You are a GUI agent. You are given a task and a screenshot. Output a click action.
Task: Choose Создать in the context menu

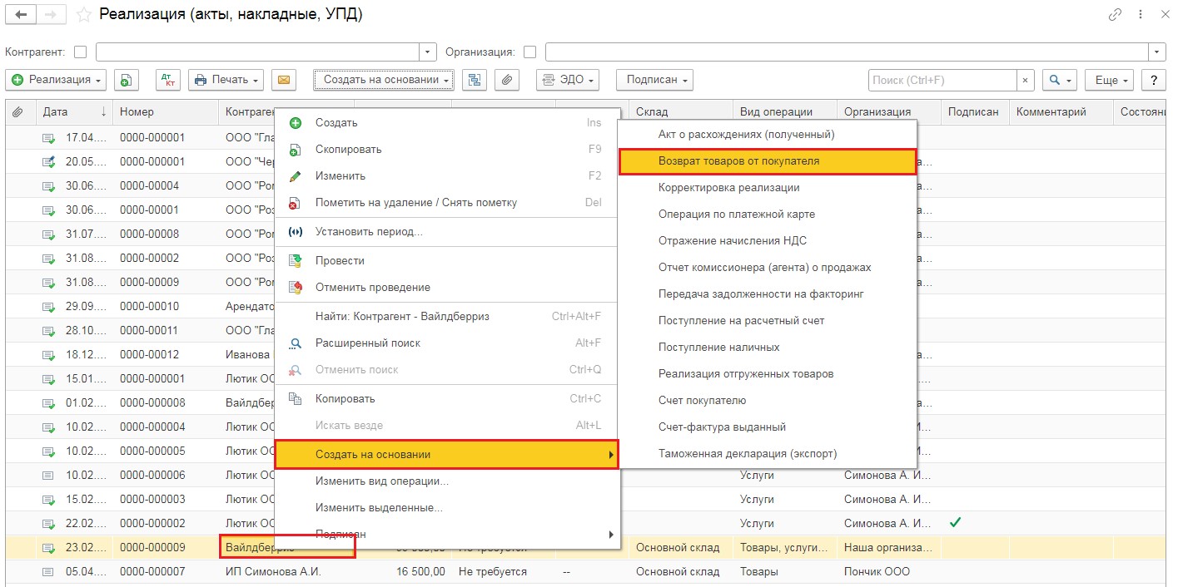point(447,123)
